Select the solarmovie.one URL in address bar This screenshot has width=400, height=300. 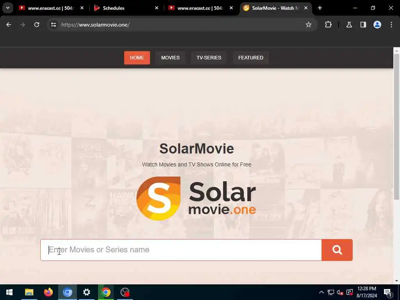pyautogui.click(x=95, y=25)
